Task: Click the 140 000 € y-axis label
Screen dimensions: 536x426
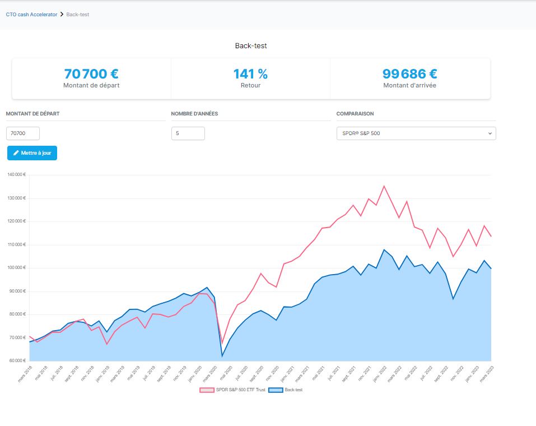Action: (16, 174)
